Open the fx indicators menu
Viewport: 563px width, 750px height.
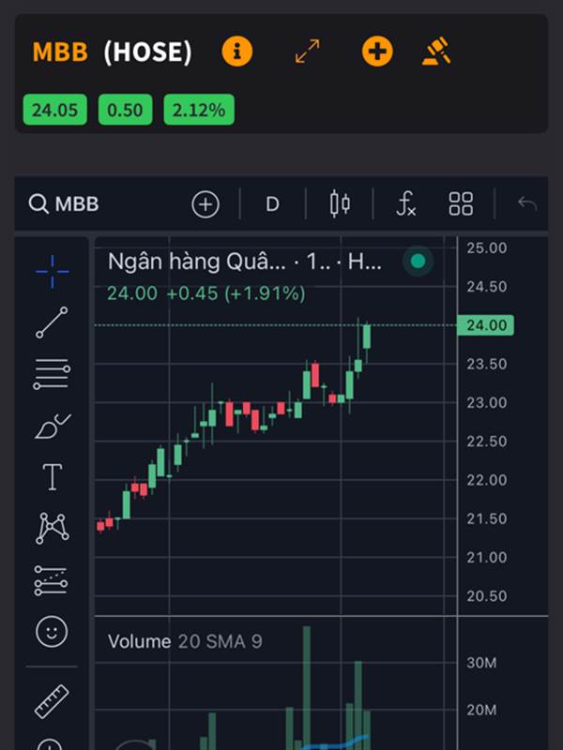pos(406,204)
